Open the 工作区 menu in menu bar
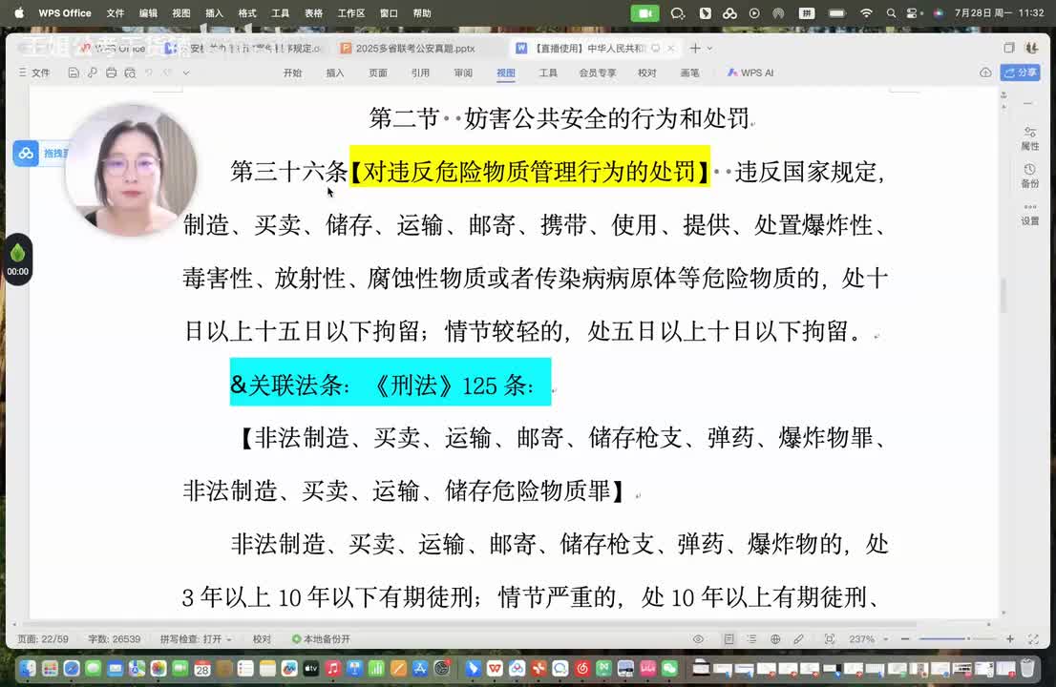The width and height of the screenshot is (1056, 687). [350, 12]
